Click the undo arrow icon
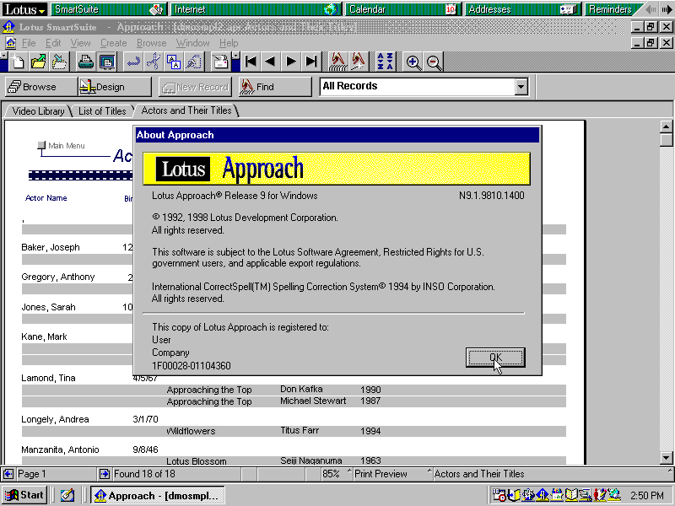The width and height of the screenshot is (675, 506). point(133,62)
